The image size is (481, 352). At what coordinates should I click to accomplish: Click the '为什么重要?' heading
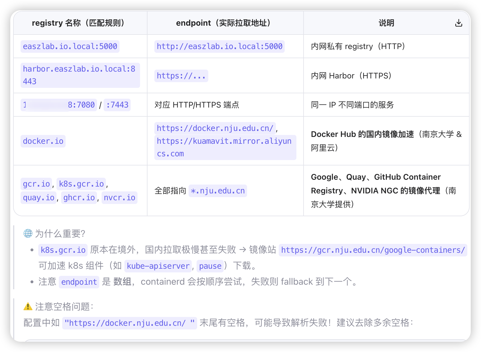[x=60, y=233]
